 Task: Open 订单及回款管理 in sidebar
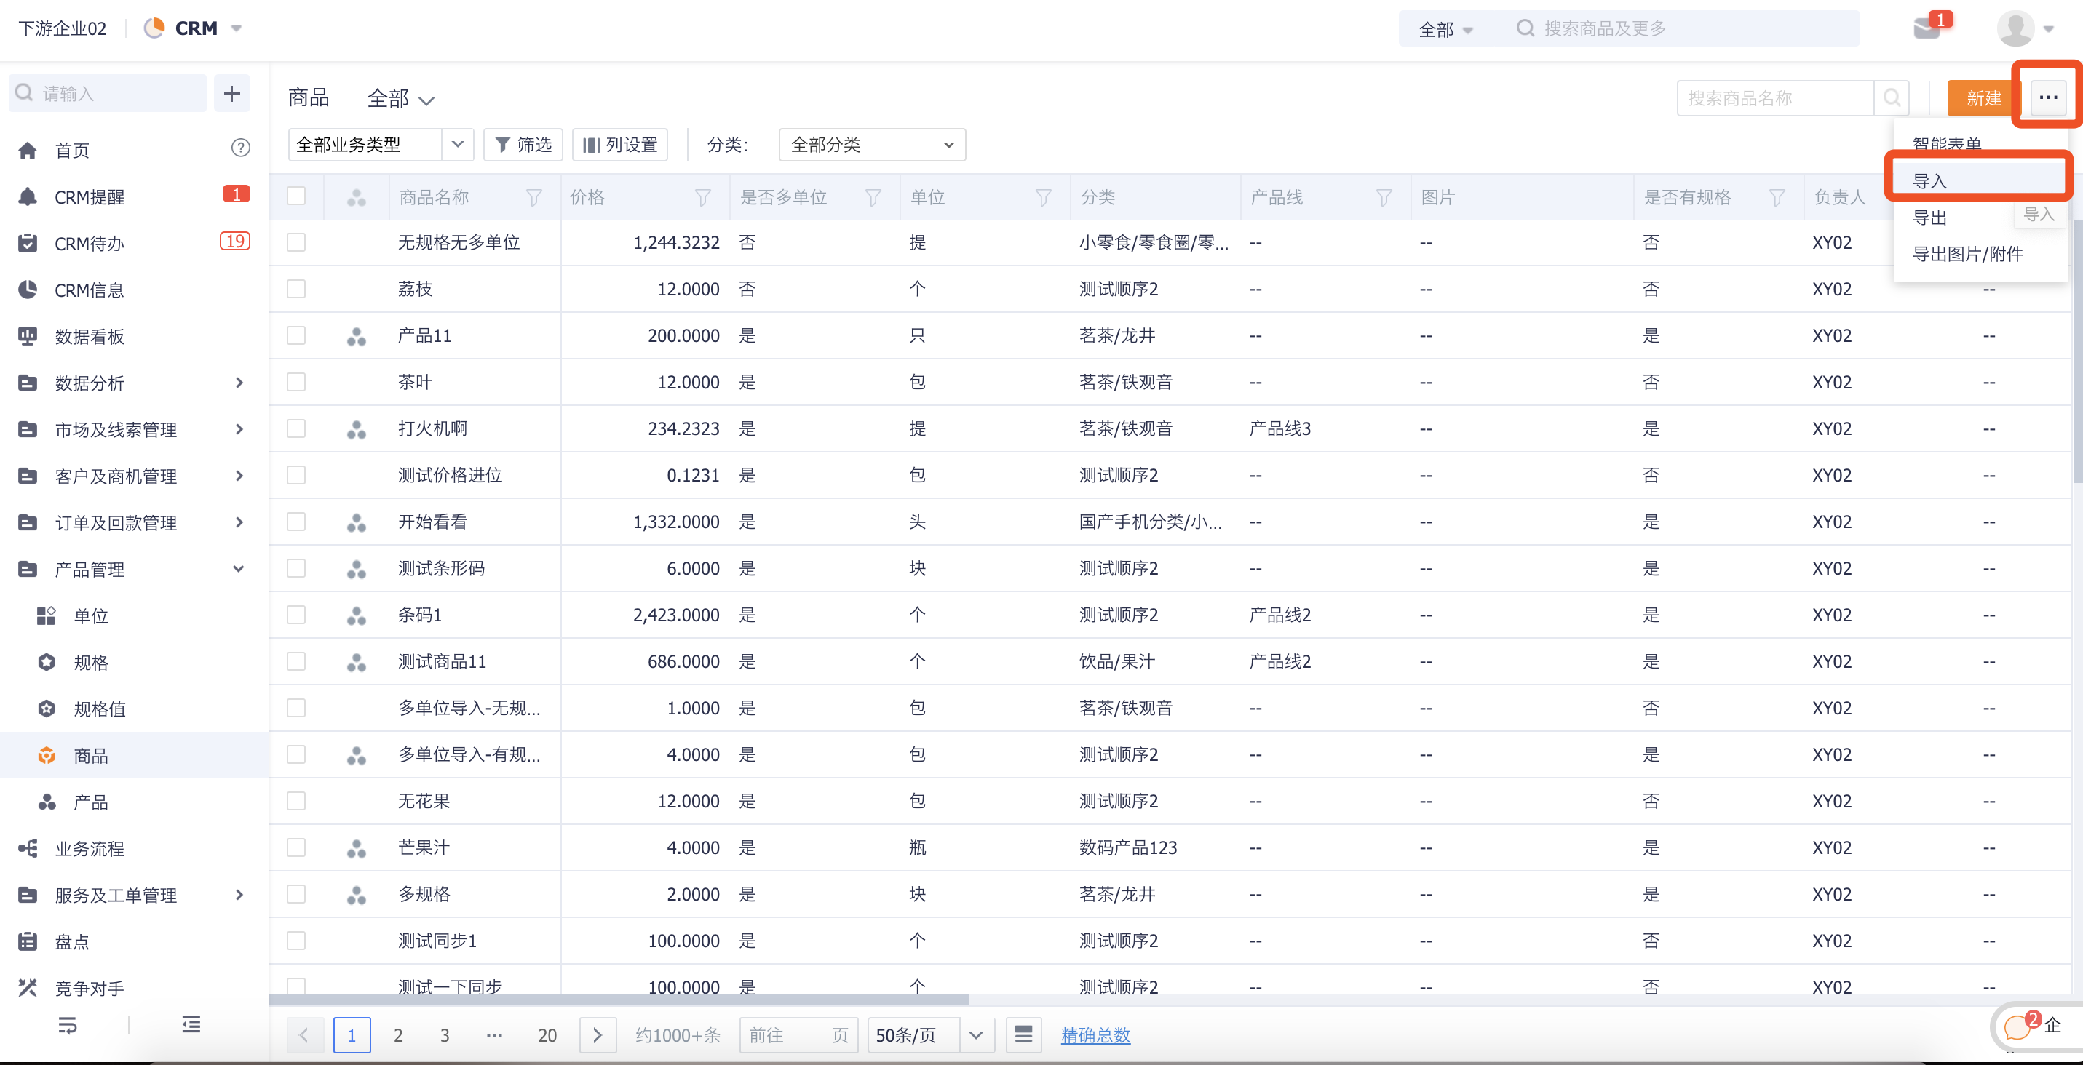[134, 523]
